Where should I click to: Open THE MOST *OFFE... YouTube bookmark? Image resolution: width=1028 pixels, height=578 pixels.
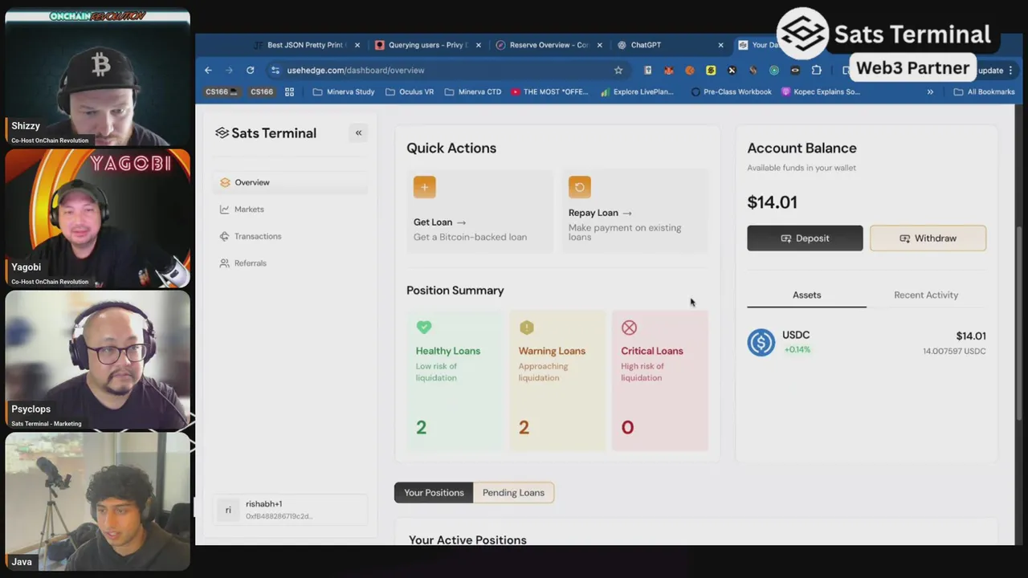[x=549, y=92]
